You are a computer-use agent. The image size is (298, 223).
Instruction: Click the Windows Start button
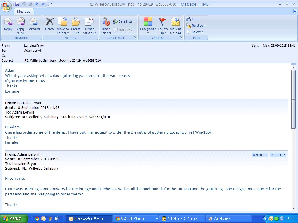14,219
